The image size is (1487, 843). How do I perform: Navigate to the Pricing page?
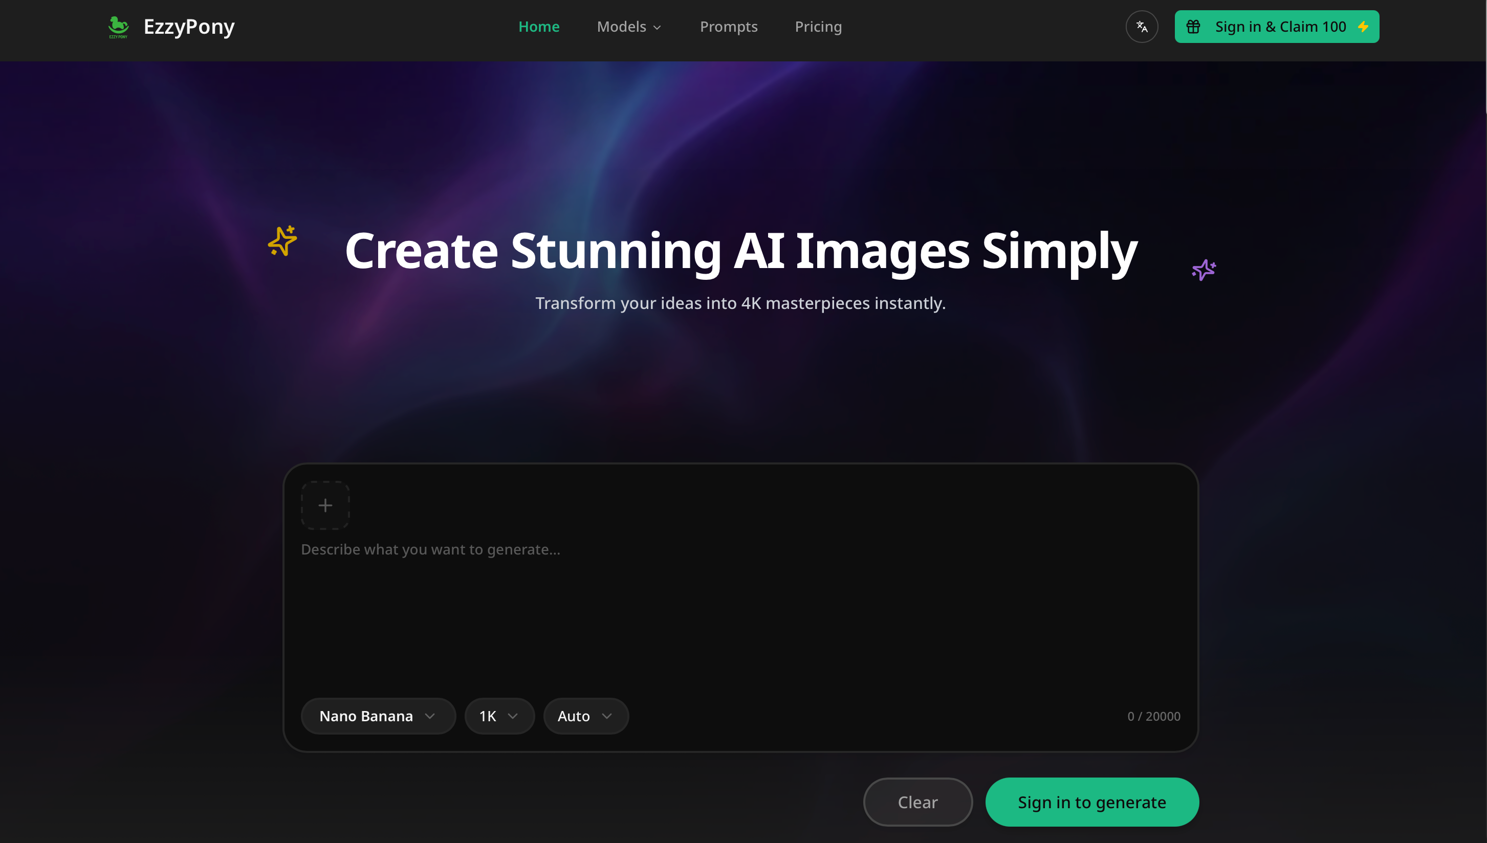coord(818,26)
